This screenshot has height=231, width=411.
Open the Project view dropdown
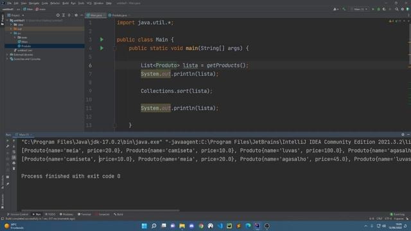click(x=15, y=15)
